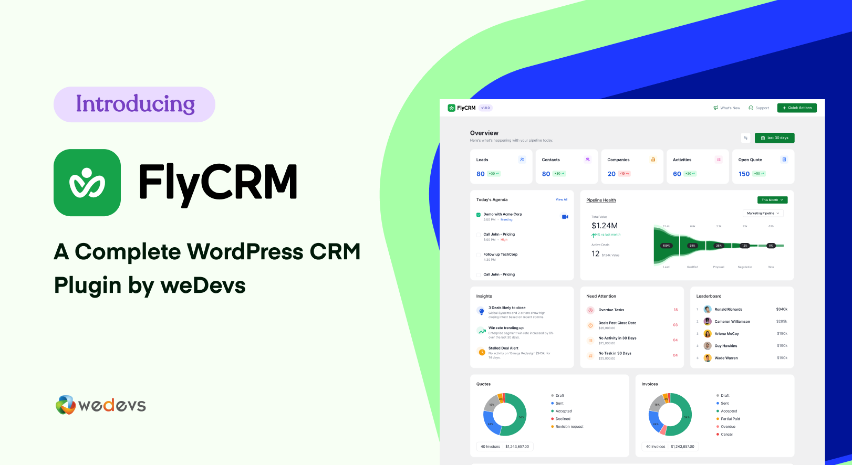Image resolution: width=852 pixels, height=465 pixels.
Task: Click the Overdue Tasks count 18
Action: (x=676, y=310)
